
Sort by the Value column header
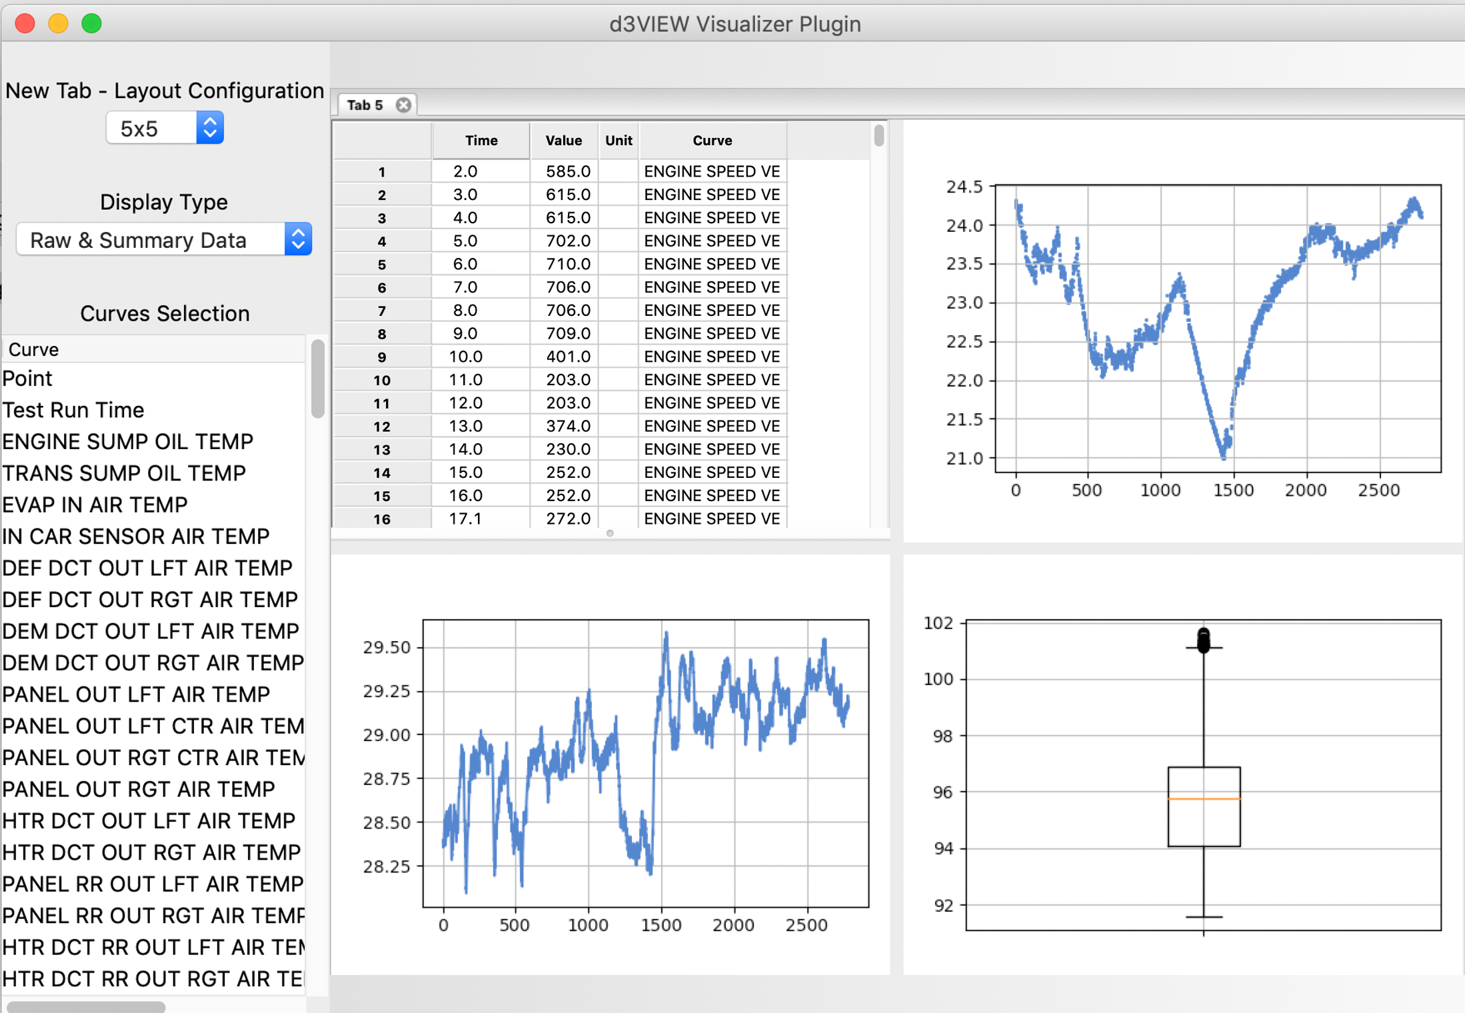564,141
